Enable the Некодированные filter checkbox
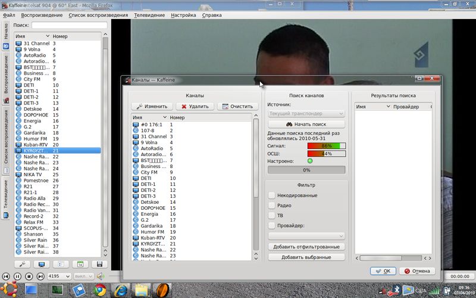 (271, 195)
